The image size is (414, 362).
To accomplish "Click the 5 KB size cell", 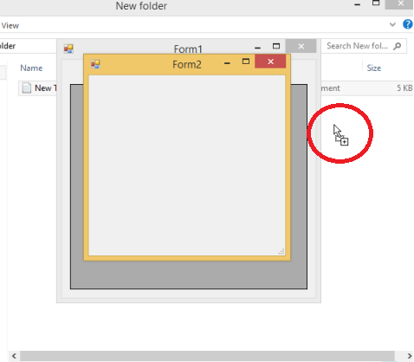I will pos(404,88).
